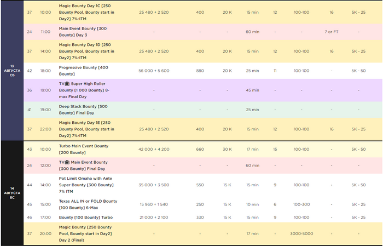Click 'Bounty [100 Bounty] Turbo' name
Screen dimensions: 383x246
pos(86,218)
